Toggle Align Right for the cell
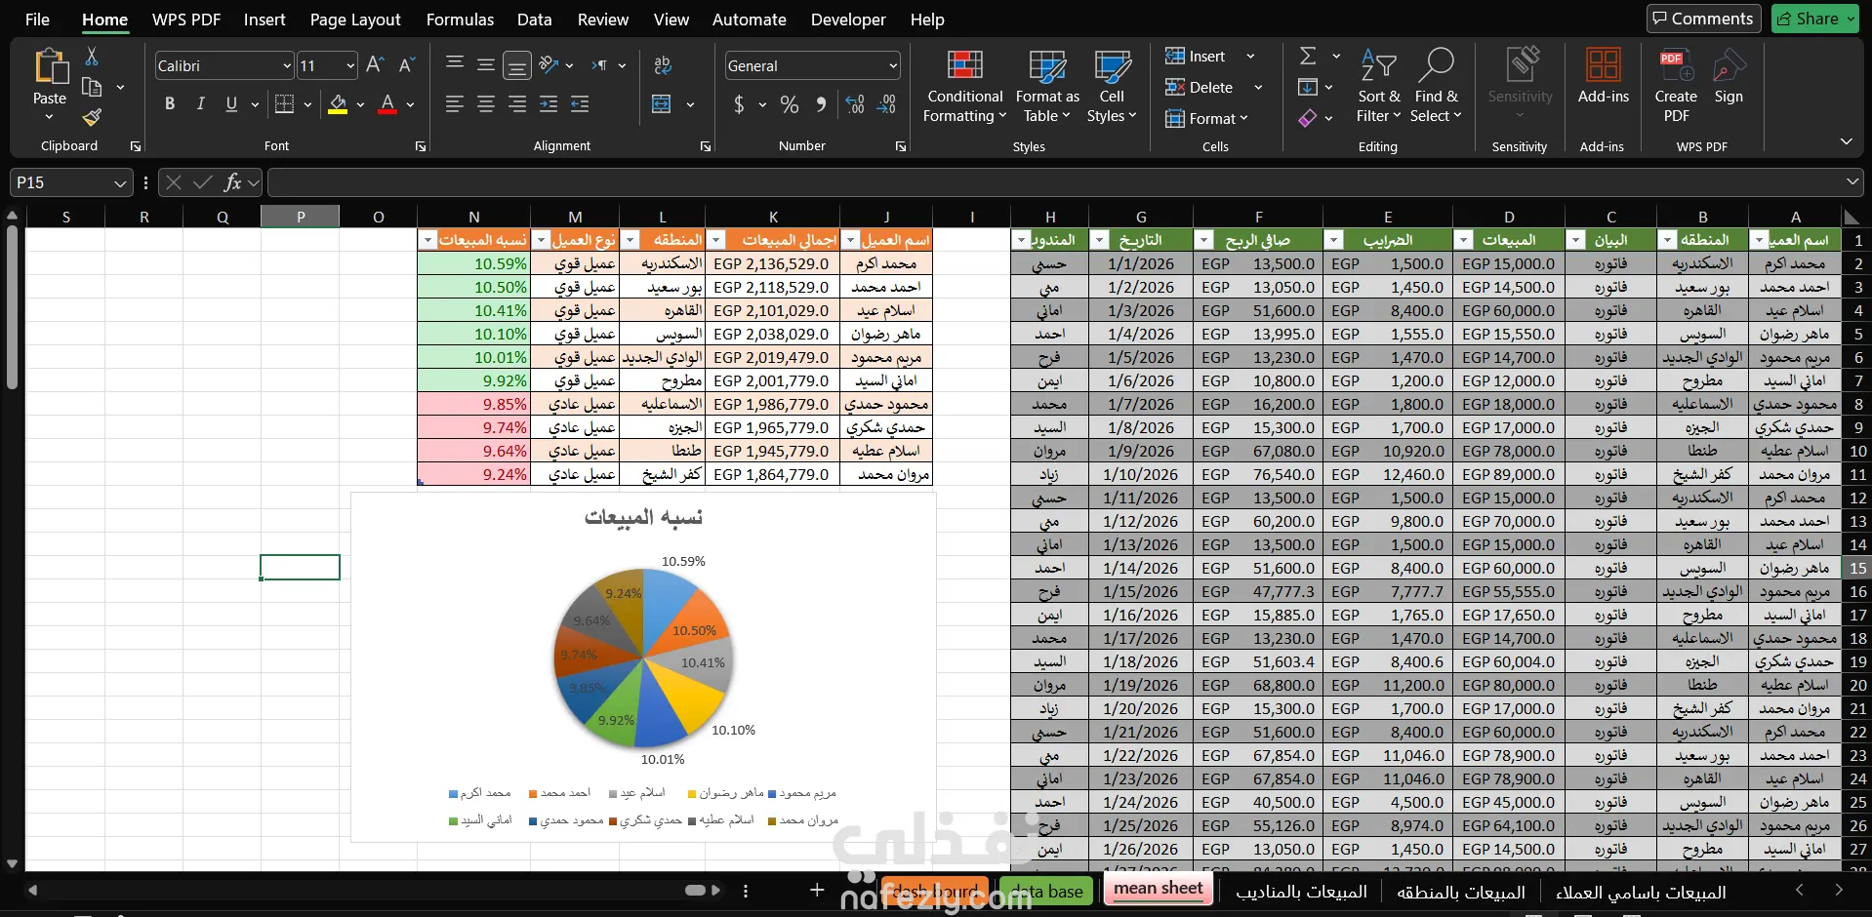The height and width of the screenshot is (917, 1872). pyautogui.click(x=516, y=103)
